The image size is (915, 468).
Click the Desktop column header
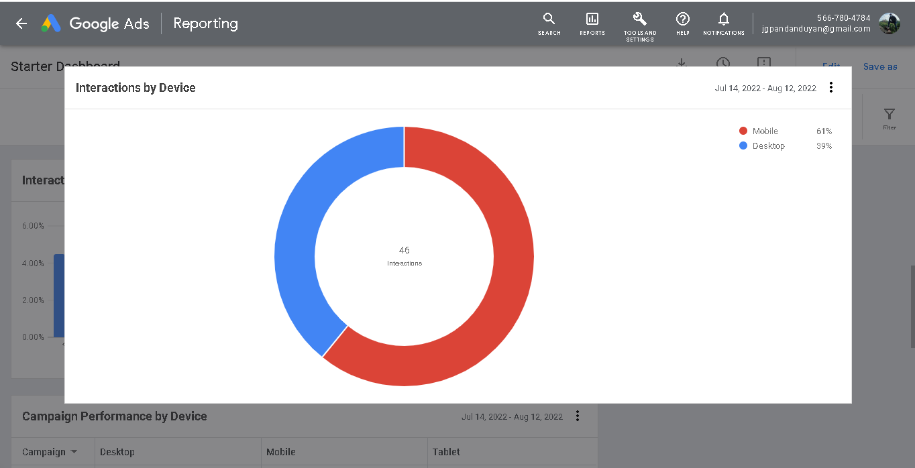tap(117, 452)
